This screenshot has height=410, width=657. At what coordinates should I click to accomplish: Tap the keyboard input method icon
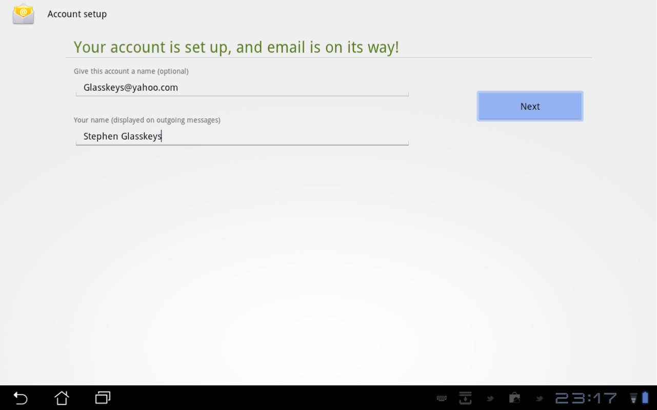[441, 398]
